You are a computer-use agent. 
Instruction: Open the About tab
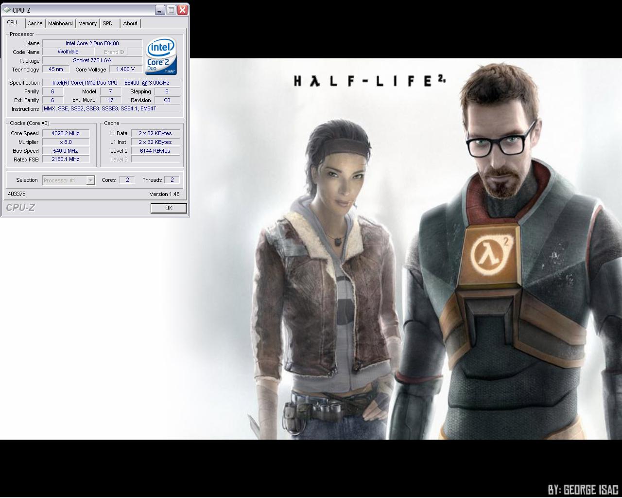click(x=130, y=23)
